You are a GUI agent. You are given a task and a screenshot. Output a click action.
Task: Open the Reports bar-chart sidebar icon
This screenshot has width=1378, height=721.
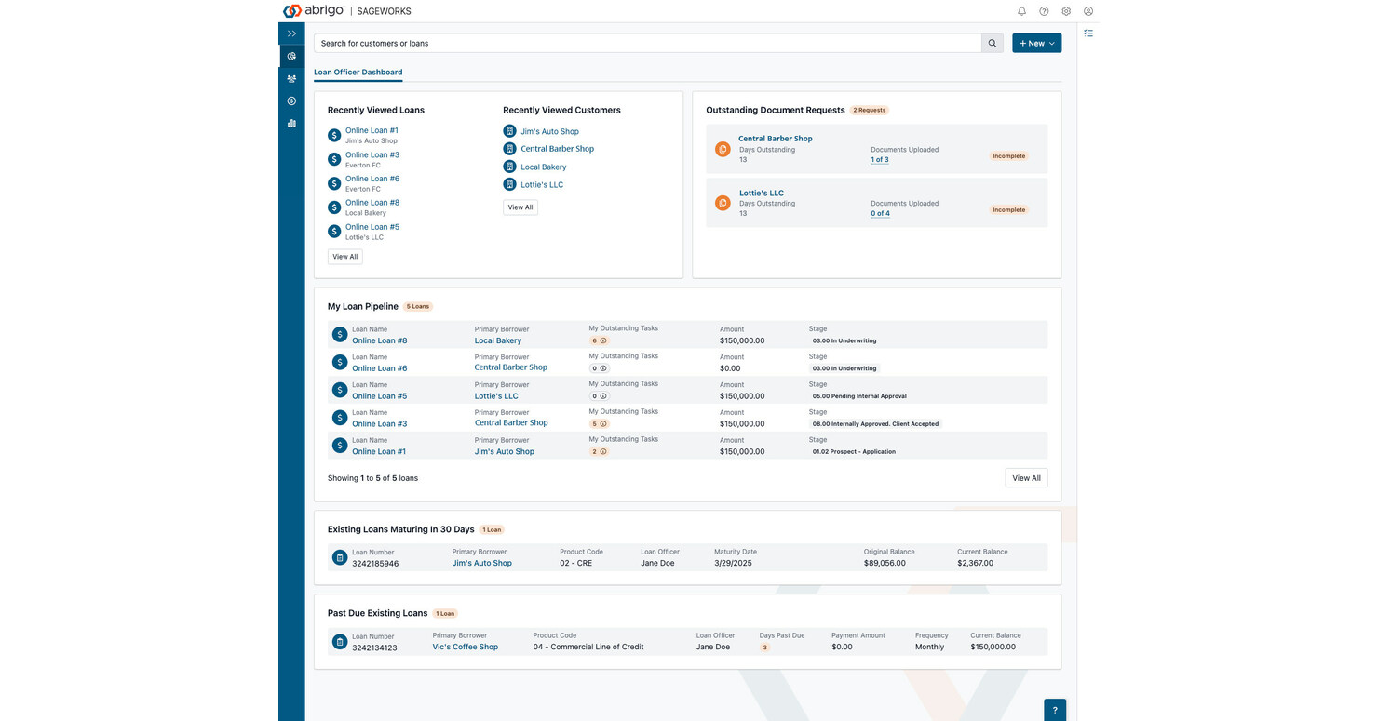point(291,123)
